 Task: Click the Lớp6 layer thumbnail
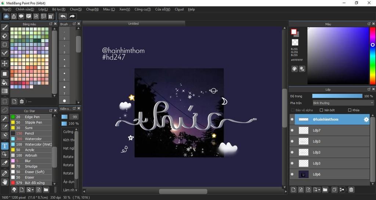pos(303,174)
